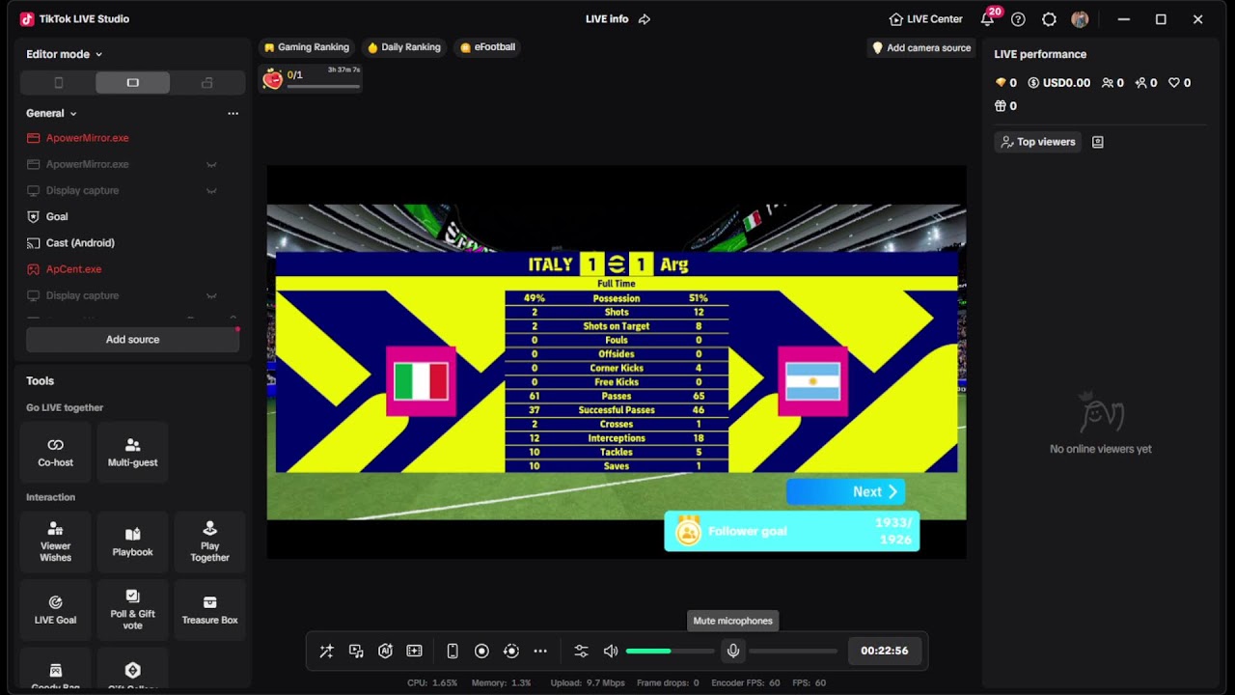The height and width of the screenshot is (695, 1235).
Task: Start recording with the record button
Action: [481, 652]
